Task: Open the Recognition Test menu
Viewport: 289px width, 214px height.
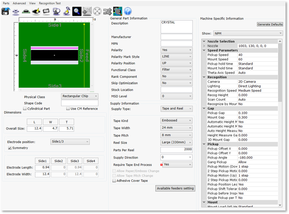Action: [50, 3]
